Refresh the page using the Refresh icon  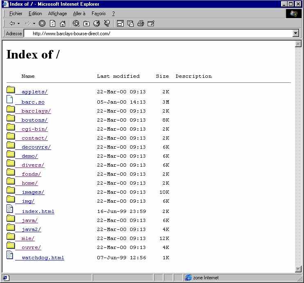click(x=52, y=23)
